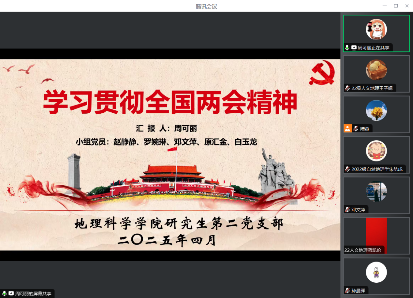413x298 pixels.
Task: Click the microphone icon next to 周可丽的屏幕共享
Action: 5,294
